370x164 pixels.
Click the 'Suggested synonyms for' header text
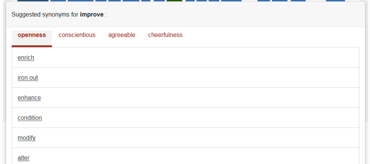pos(45,15)
